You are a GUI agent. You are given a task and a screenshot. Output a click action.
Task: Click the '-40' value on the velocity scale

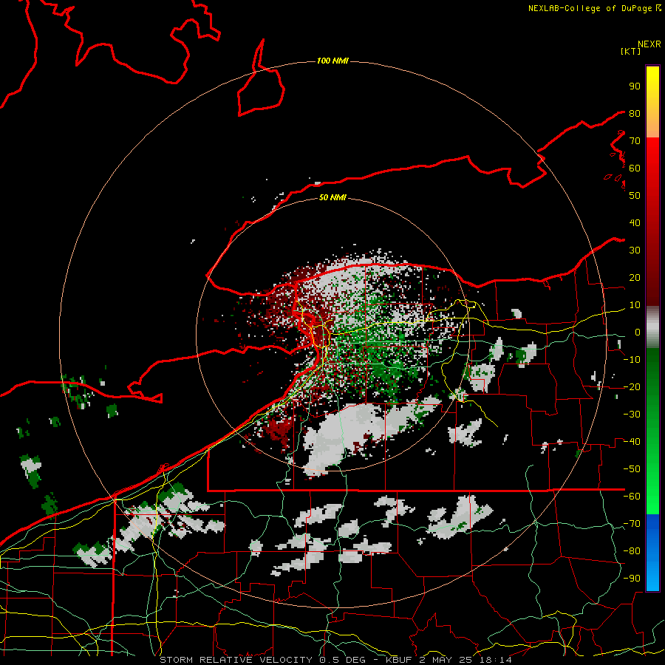632,442
